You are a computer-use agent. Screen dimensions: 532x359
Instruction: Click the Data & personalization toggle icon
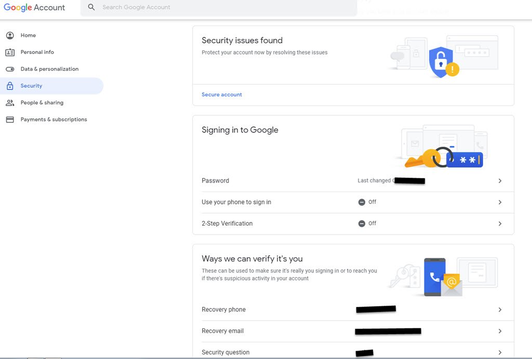tap(10, 69)
